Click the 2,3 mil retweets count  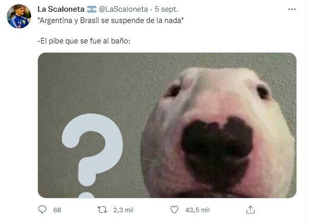pyautogui.click(x=123, y=210)
